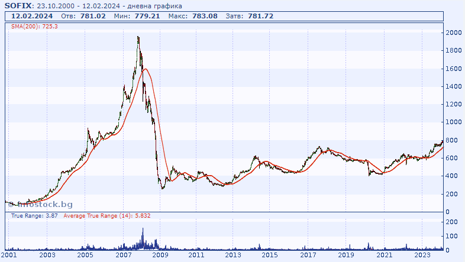Click the date value 12.02.2024
The width and height of the screenshot is (465, 262).
coord(32,16)
